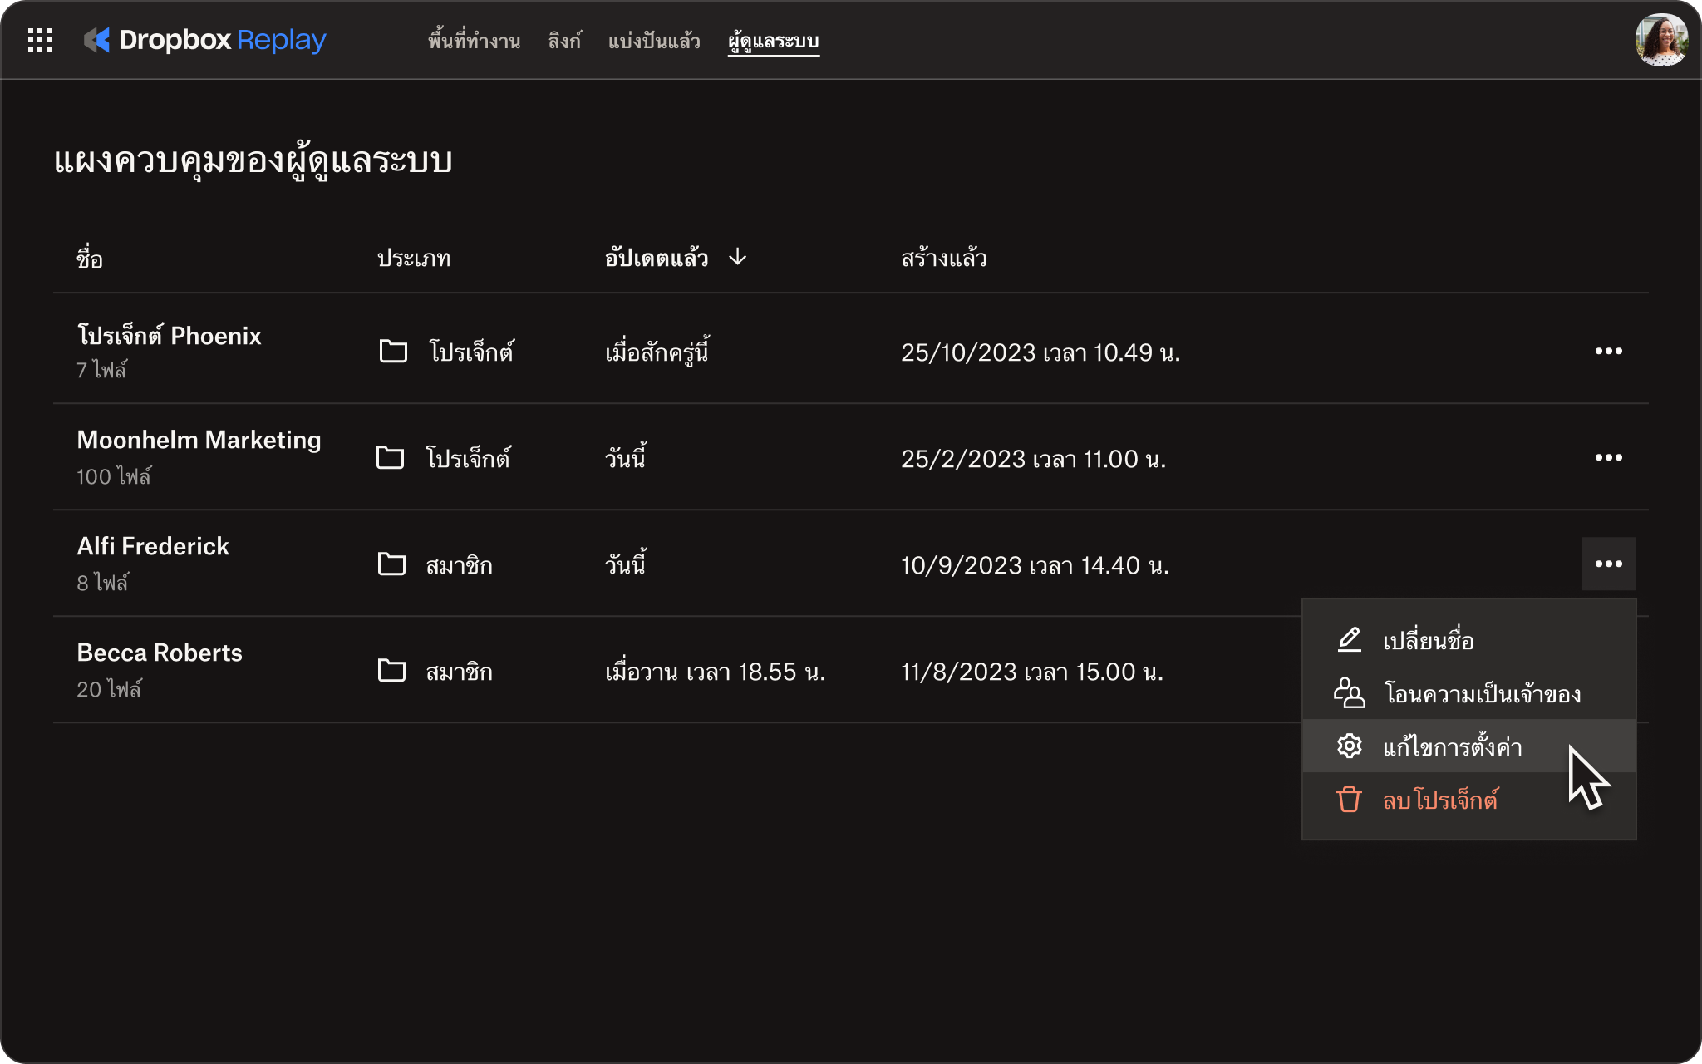Sort by the ชื่อ column header
Image resolution: width=1702 pixels, height=1064 pixels.
coord(90,258)
